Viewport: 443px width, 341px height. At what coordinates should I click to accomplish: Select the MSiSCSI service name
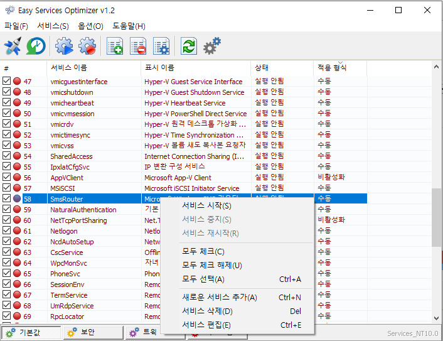(63, 188)
